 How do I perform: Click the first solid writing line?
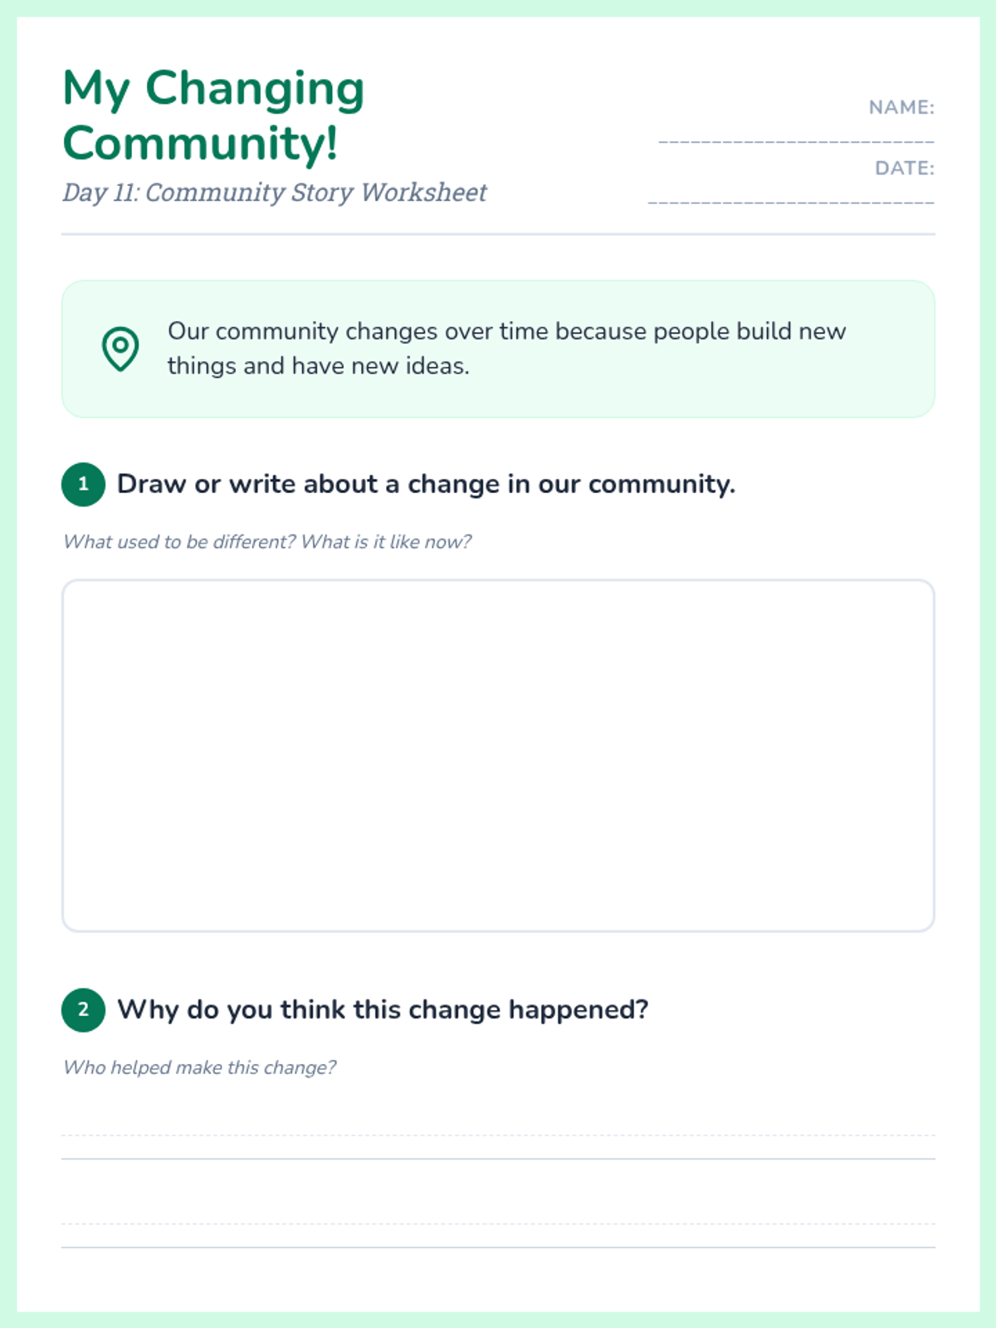(x=498, y=1159)
